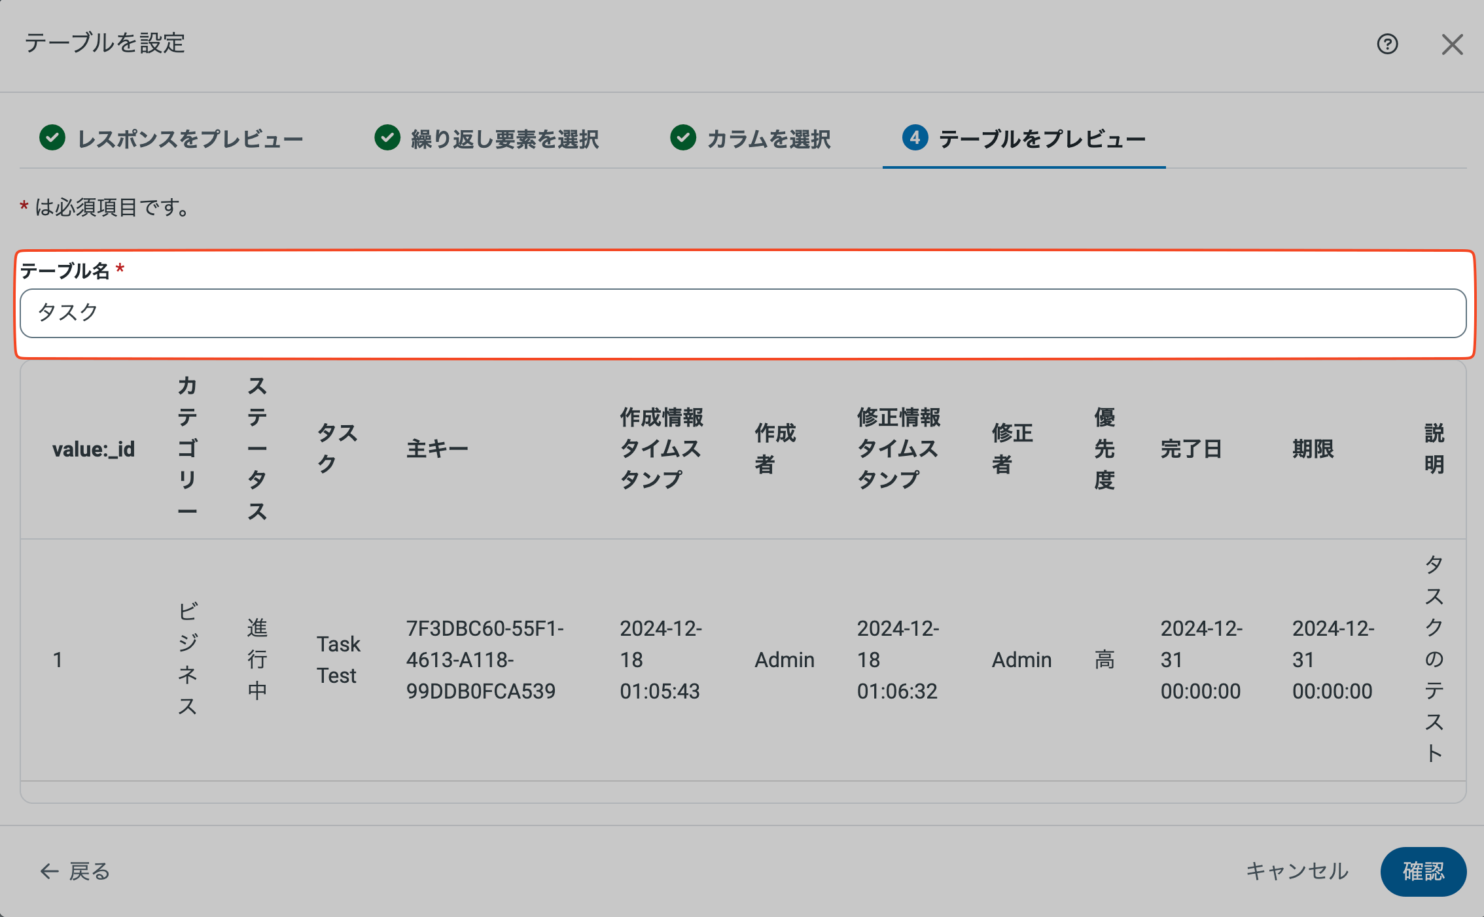Click the 期限 column header
The image size is (1484, 917).
1313,449
